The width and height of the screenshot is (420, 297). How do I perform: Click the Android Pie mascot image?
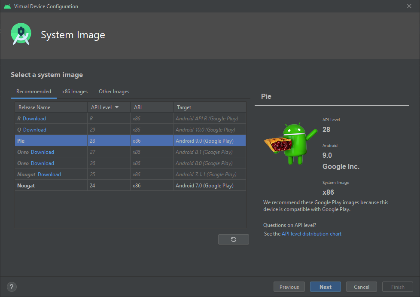point(291,144)
